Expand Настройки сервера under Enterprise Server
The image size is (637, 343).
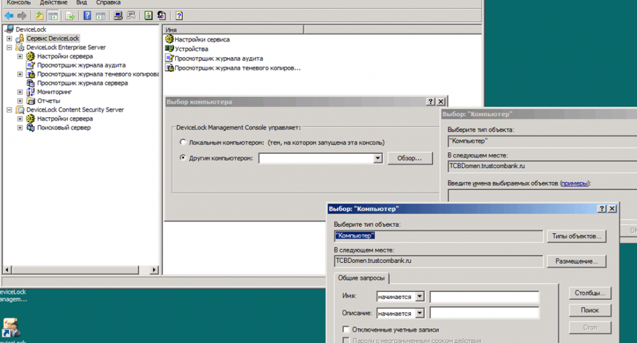[x=20, y=57]
